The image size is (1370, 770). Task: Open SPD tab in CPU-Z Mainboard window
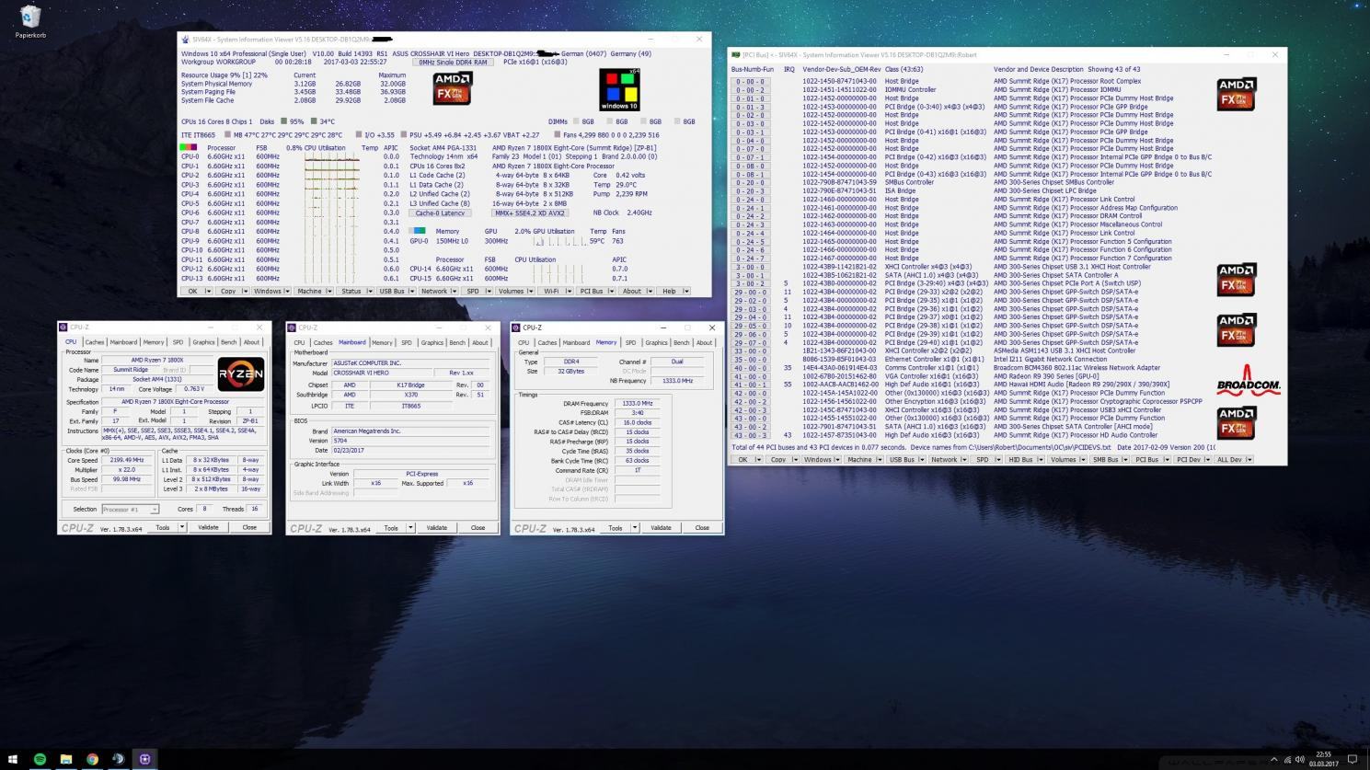(x=407, y=342)
